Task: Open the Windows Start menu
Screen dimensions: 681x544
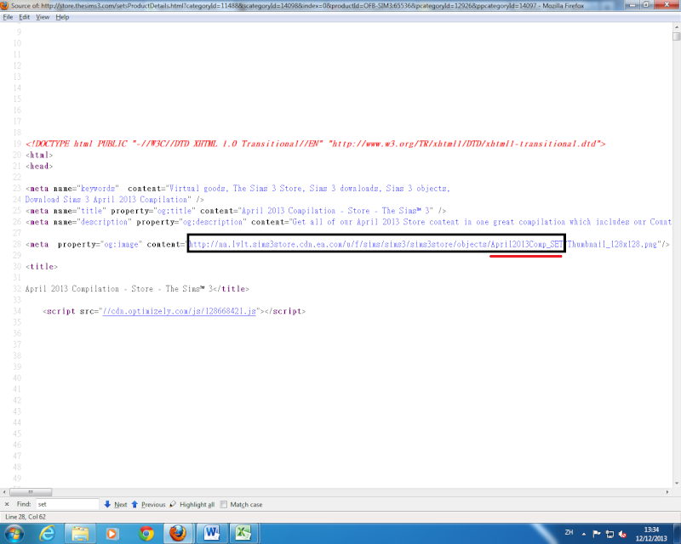Action: coord(14,533)
